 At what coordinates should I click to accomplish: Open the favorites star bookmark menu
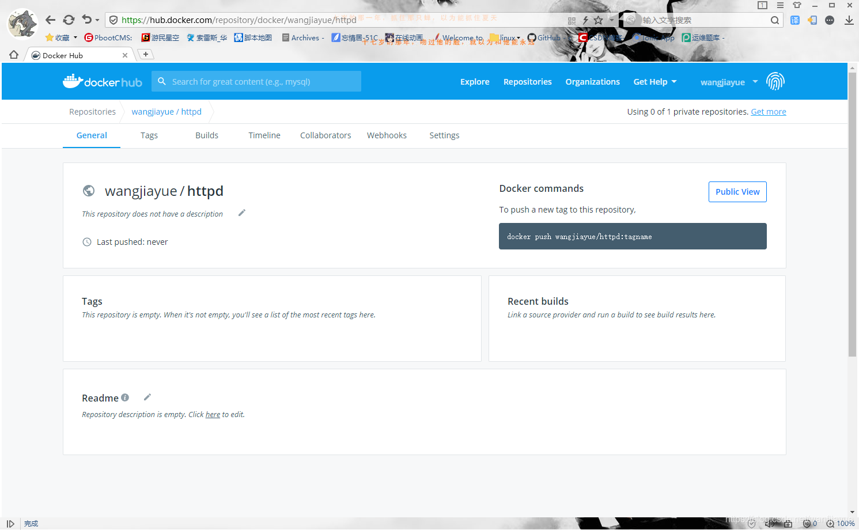(61, 37)
